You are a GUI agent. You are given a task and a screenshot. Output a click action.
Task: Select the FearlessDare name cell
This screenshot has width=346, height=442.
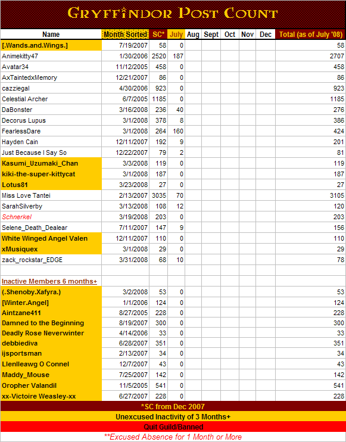point(51,131)
